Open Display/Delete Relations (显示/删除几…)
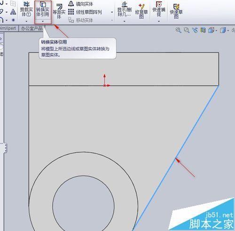 125,9
